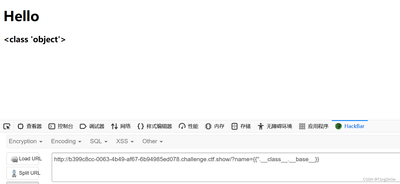
Task: Open the Memory (内存) panel icon
Action: tap(208, 126)
